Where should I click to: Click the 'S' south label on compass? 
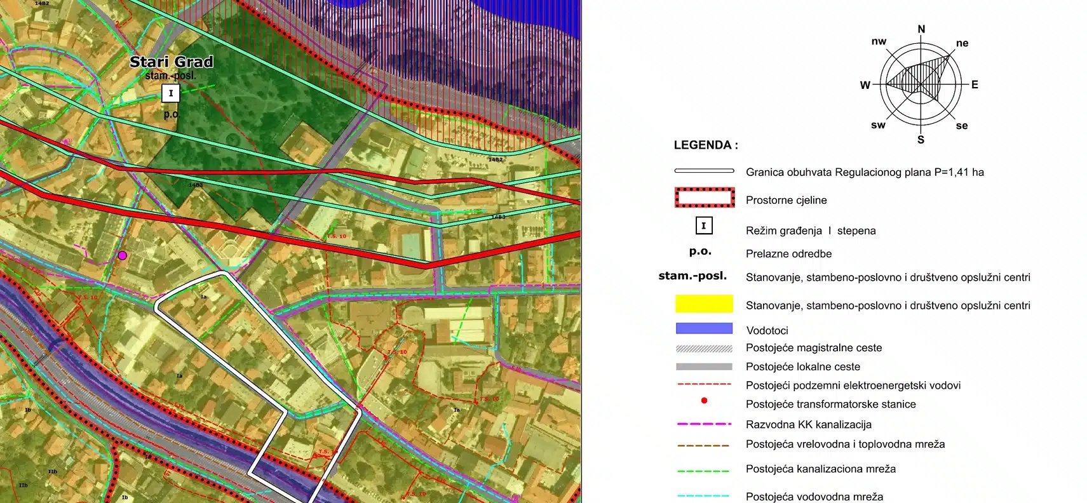click(x=921, y=140)
